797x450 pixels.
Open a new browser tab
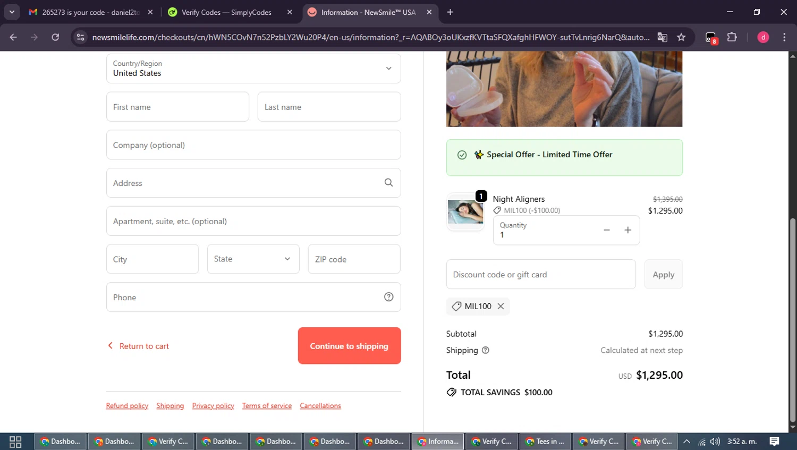[450, 12]
